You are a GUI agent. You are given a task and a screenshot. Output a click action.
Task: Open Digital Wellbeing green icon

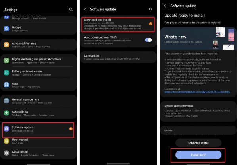tap(6, 60)
